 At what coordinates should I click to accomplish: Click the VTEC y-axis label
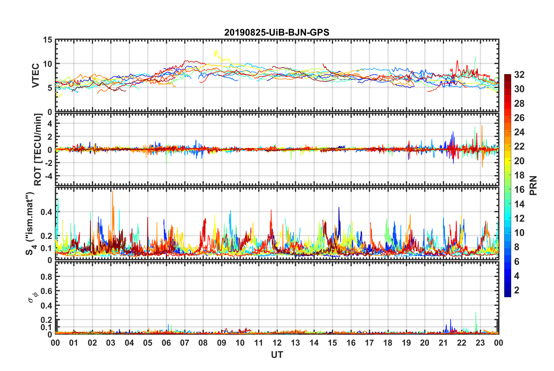pos(35,75)
